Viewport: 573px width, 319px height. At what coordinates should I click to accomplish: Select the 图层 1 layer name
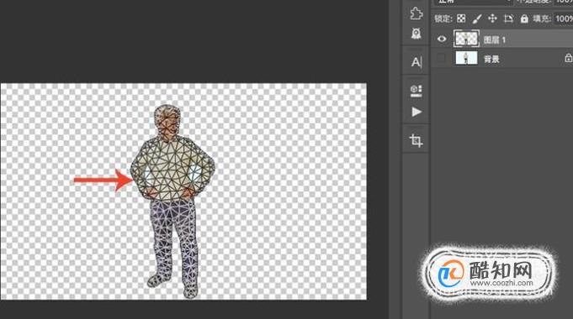coord(494,39)
